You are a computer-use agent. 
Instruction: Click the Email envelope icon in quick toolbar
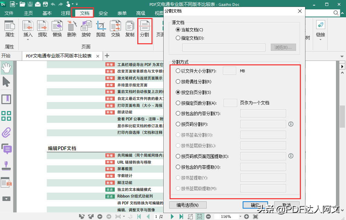(38, 4)
